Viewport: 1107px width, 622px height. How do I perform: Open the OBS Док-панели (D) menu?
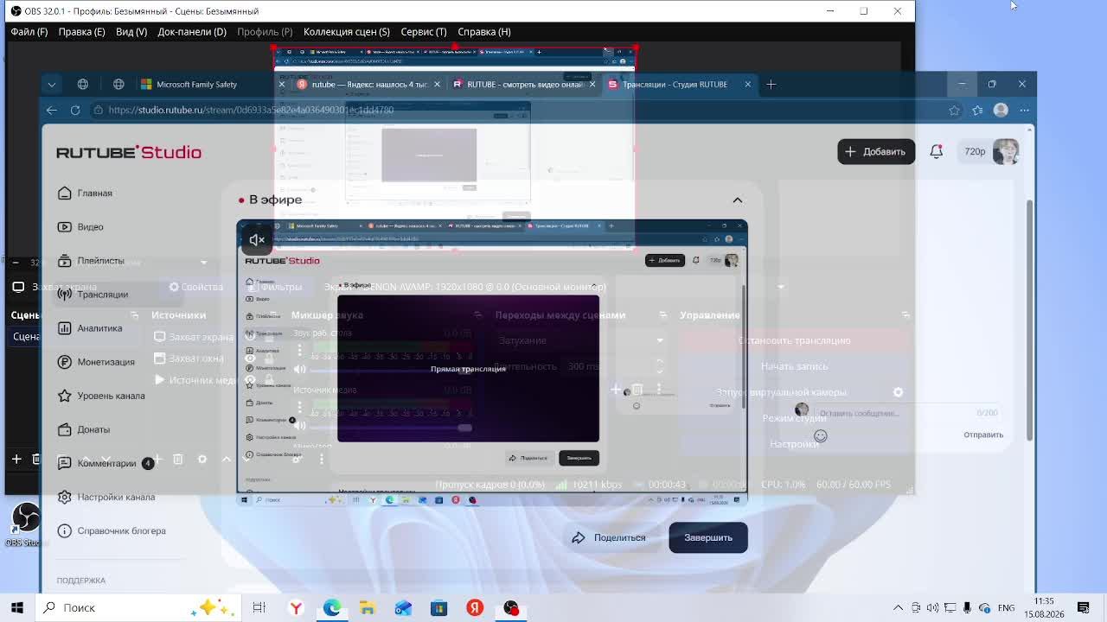pyautogui.click(x=192, y=32)
